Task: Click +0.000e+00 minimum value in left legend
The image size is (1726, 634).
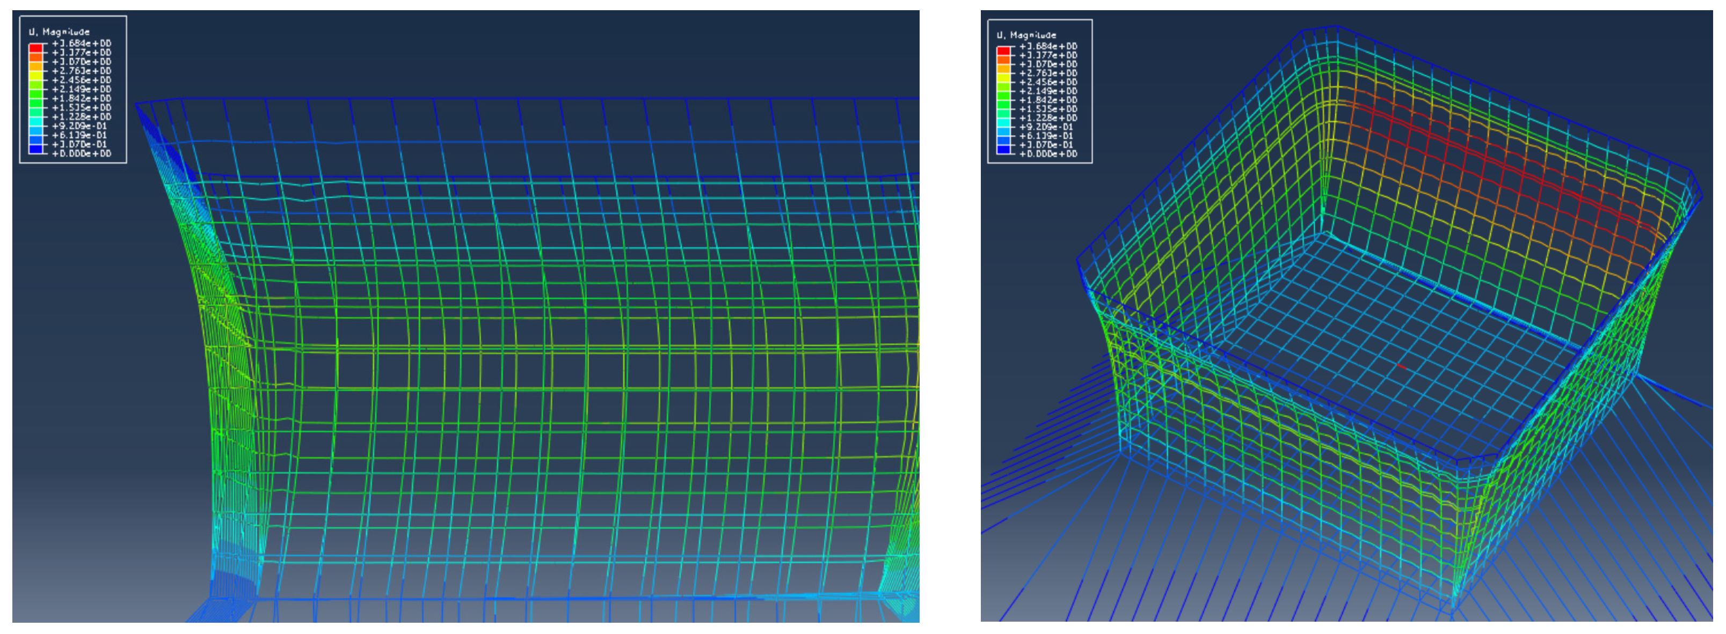Action: 82,153
